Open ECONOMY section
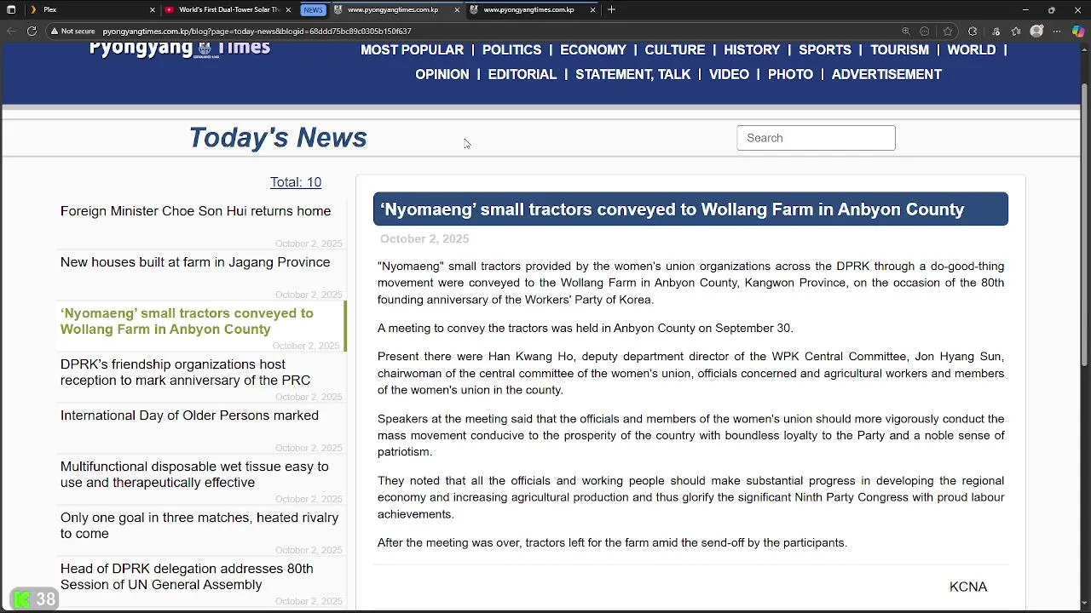 [x=593, y=50]
